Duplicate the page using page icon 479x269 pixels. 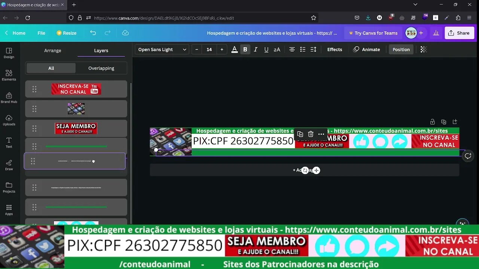443,122
